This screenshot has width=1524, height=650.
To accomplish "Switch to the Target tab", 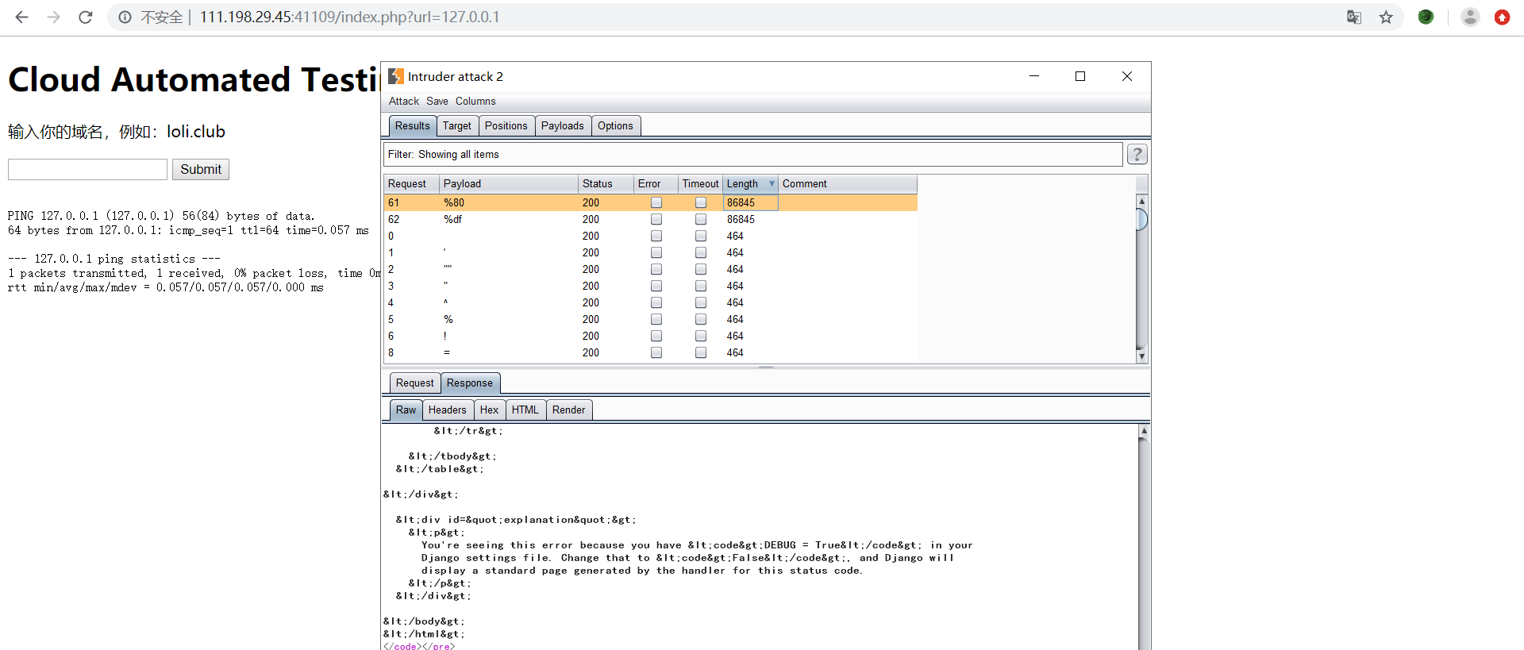I will coord(456,125).
